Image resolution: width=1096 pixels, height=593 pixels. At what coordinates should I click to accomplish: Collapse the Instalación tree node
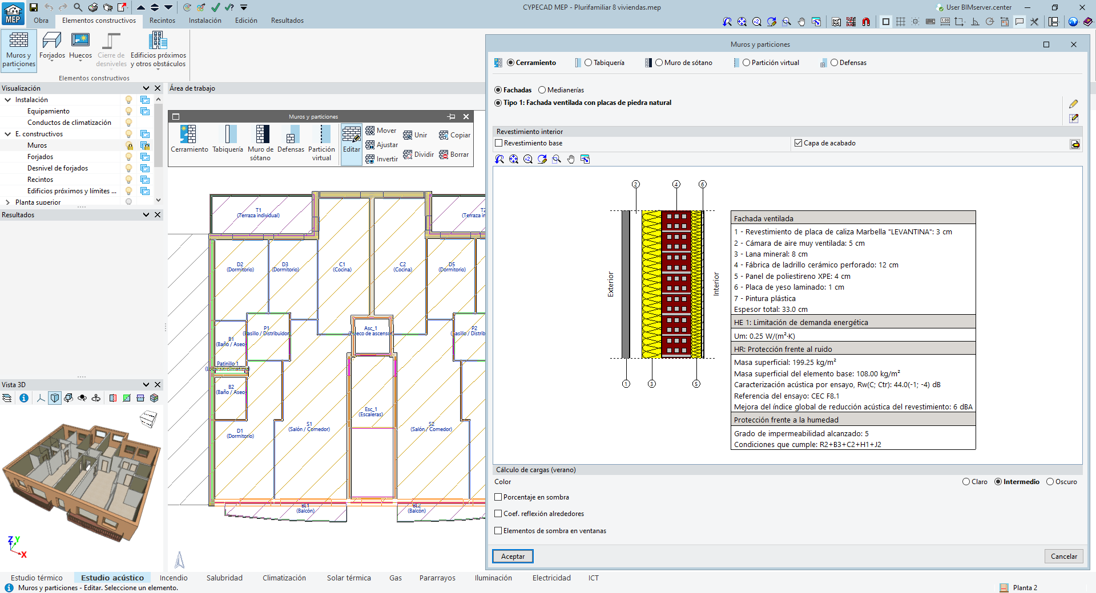[x=8, y=100]
